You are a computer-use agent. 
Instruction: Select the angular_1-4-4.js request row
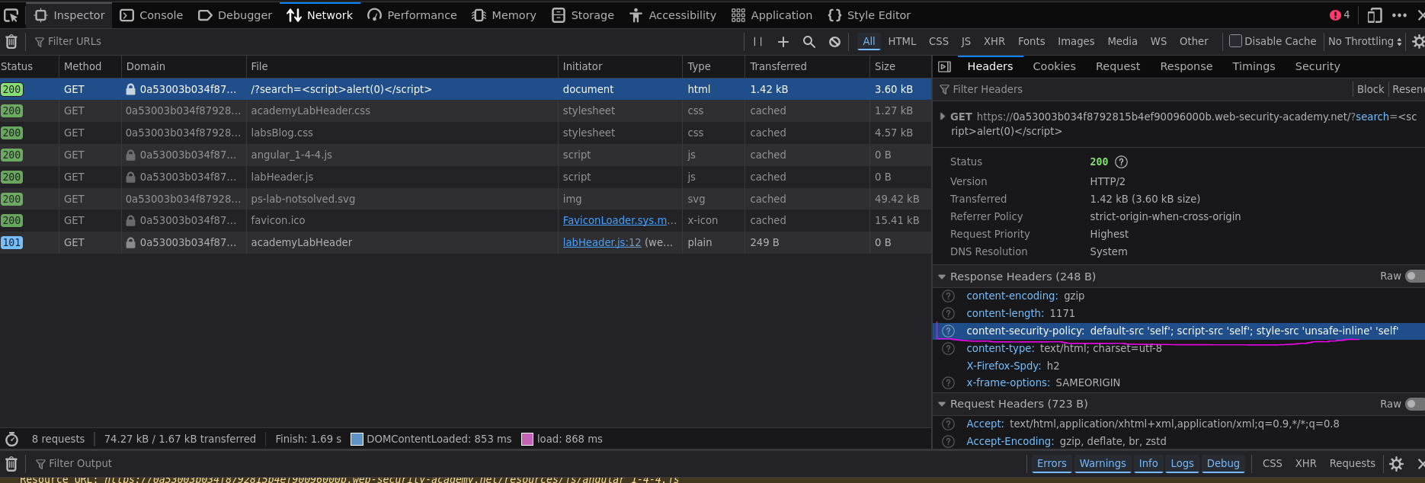pos(466,155)
